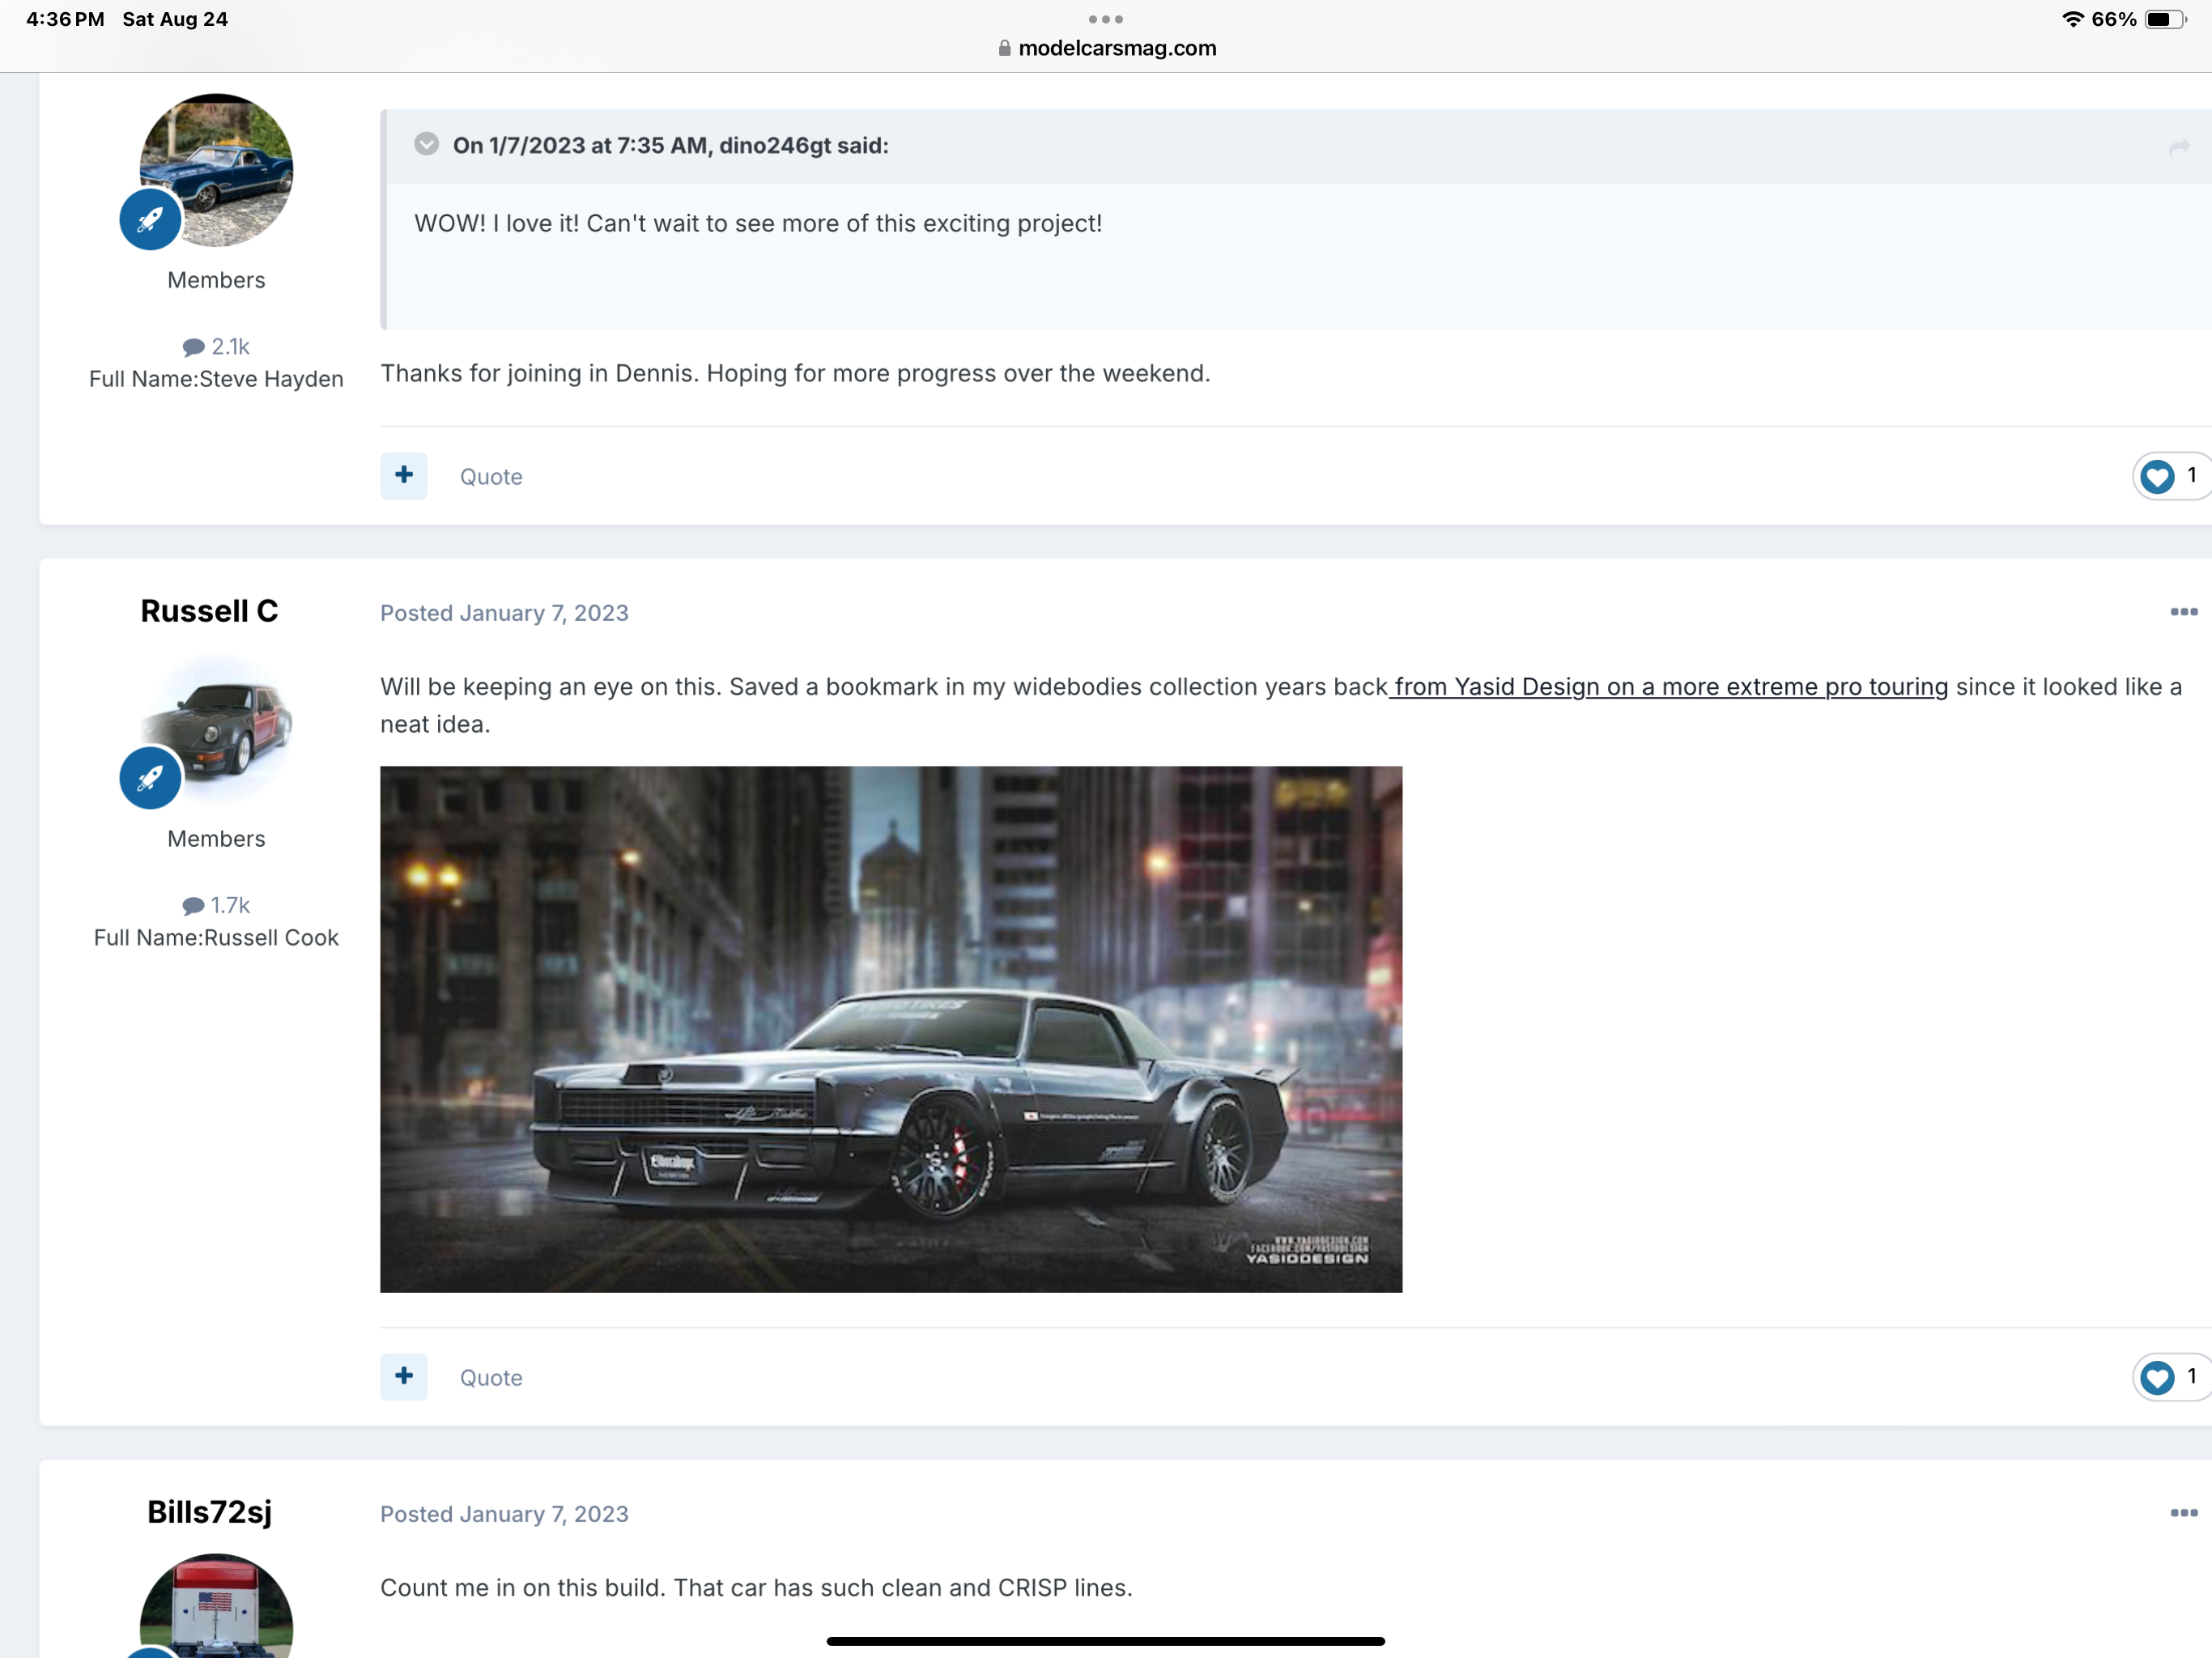
Task: View Steve Hayden's 2.1k post count
Action: point(216,346)
